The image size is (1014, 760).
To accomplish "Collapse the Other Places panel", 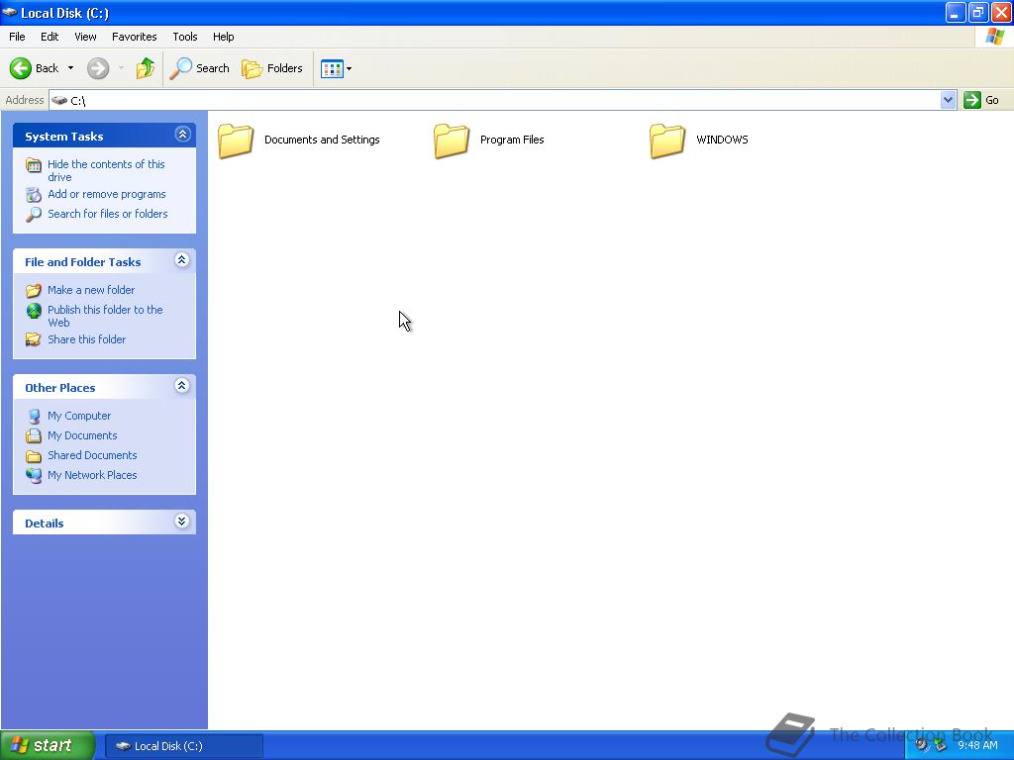I will tap(182, 386).
